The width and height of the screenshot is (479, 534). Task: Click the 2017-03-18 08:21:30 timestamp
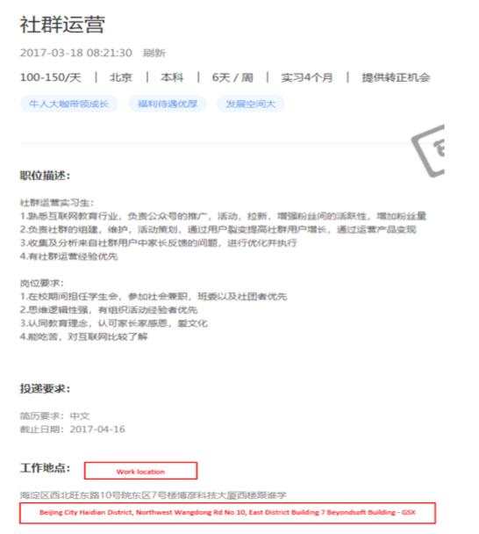coord(75,53)
